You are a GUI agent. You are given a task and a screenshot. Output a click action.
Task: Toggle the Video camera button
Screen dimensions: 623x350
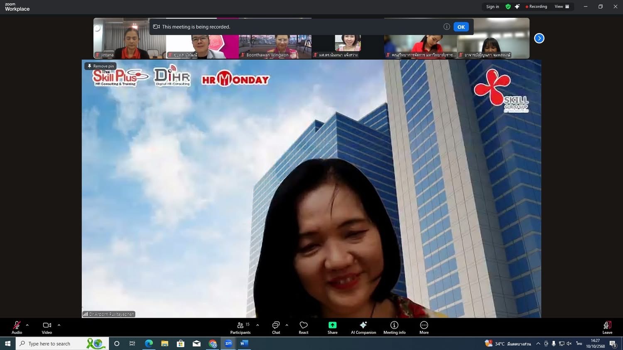47,327
